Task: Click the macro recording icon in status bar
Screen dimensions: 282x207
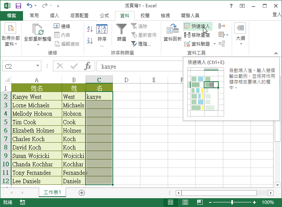Action: (23, 202)
